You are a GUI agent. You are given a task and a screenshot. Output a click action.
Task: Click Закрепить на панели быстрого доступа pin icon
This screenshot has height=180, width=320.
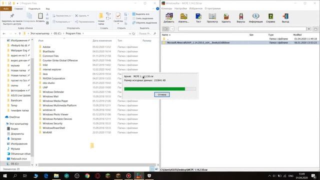12,16
